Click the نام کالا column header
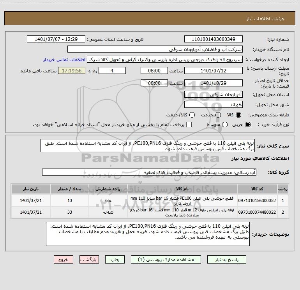The image size is (300, 290). coord(182,189)
